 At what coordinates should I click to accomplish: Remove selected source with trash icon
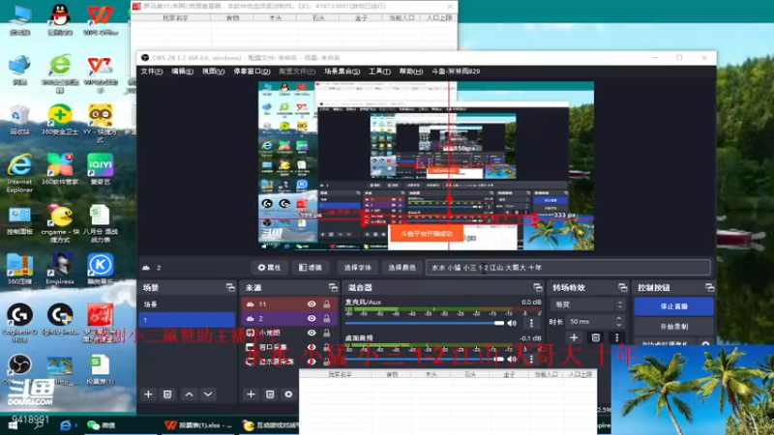point(270,394)
